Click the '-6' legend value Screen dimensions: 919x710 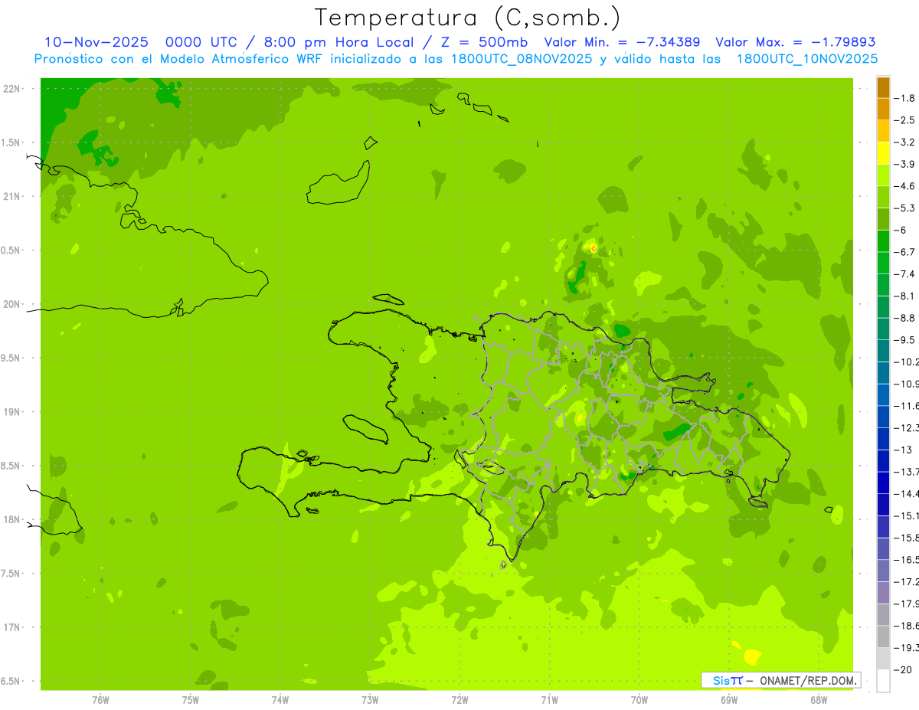[901, 230]
